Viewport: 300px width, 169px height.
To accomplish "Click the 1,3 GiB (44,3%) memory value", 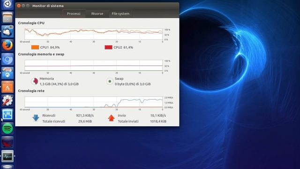I will 59,84.
